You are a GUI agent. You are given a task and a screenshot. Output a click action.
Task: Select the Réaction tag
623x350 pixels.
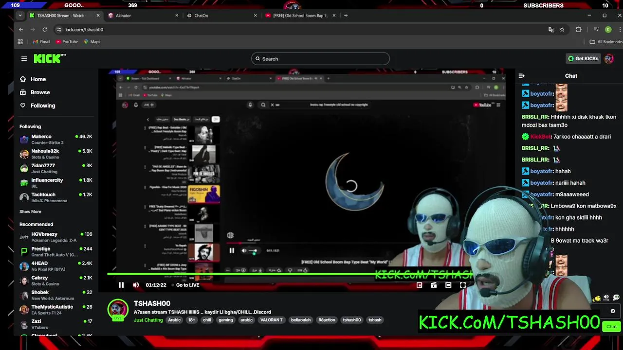327,320
